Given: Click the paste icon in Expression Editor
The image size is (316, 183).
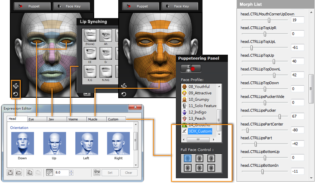Looking at the screenshot, I should (38, 173).
